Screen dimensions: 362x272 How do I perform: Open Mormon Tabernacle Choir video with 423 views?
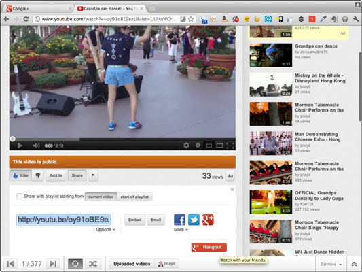coord(319,166)
